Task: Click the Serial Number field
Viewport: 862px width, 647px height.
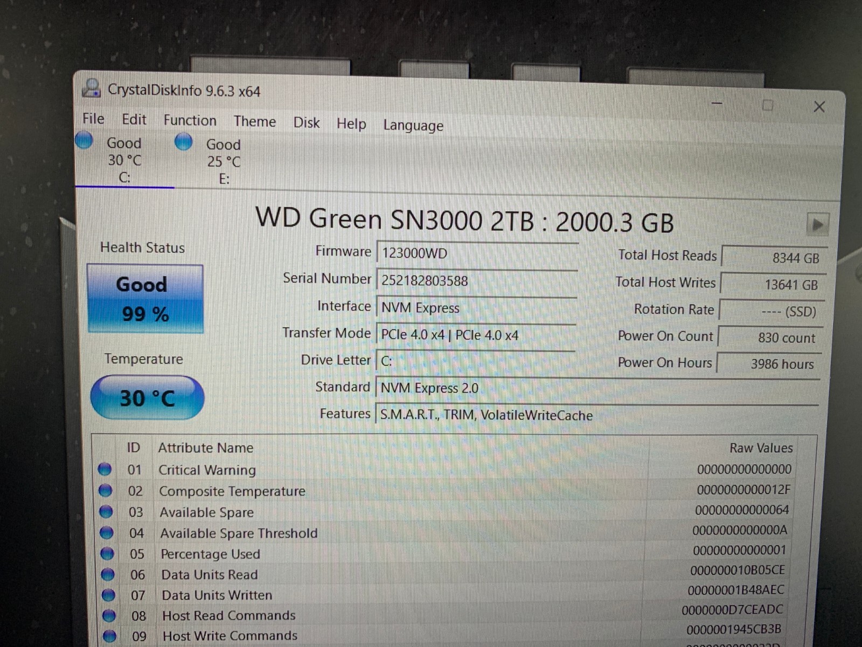Action: click(x=477, y=280)
